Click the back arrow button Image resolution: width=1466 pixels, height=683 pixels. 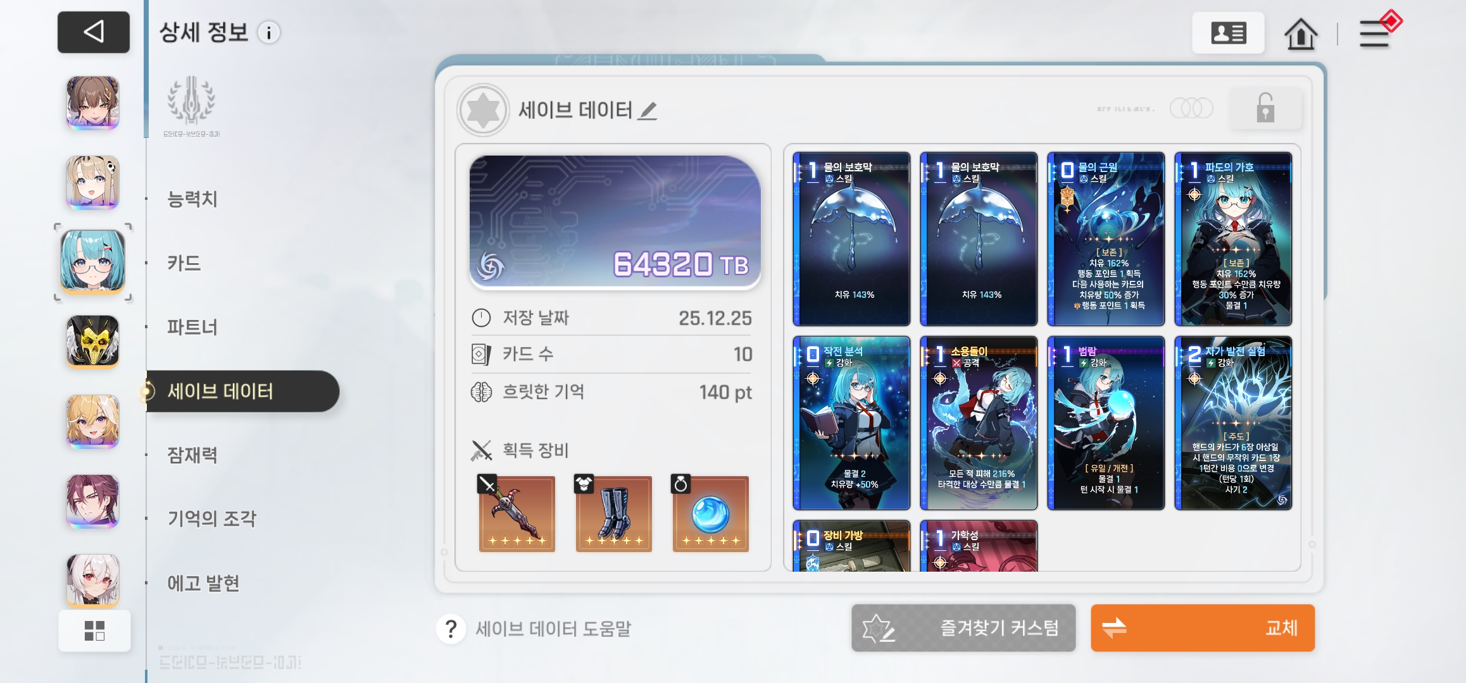(x=94, y=32)
